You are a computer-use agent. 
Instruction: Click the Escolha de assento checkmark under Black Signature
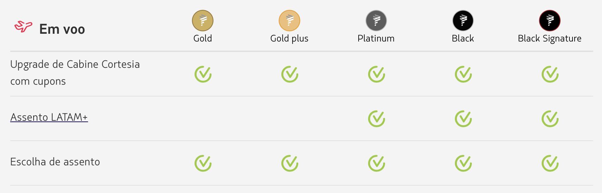(550, 163)
